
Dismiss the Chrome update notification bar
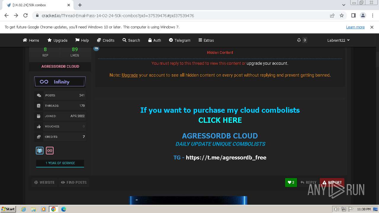point(372,27)
